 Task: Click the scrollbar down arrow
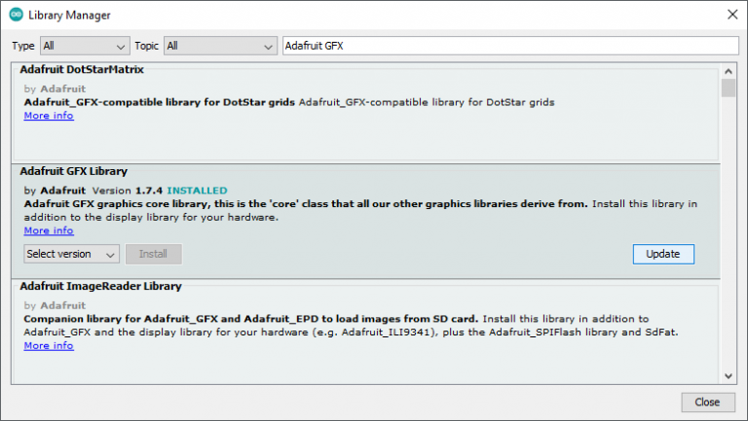point(728,376)
